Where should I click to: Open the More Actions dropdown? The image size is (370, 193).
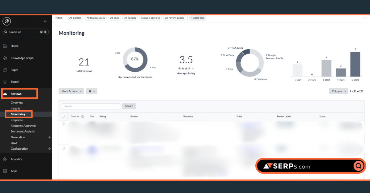[71, 91]
